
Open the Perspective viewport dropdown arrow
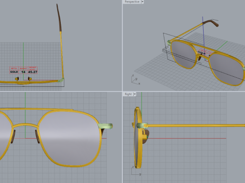(x=142, y=2)
